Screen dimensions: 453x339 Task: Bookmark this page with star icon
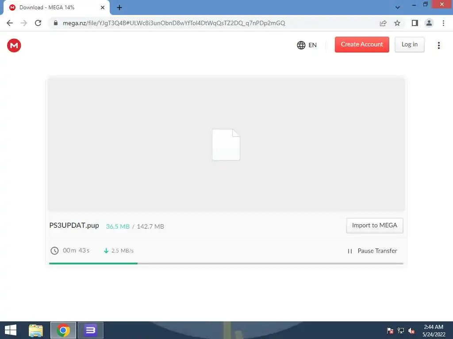coord(397,23)
